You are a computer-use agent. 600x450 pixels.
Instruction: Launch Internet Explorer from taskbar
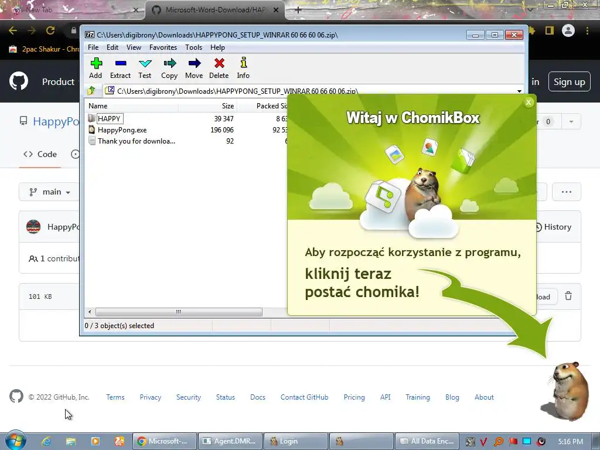(46, 441)
